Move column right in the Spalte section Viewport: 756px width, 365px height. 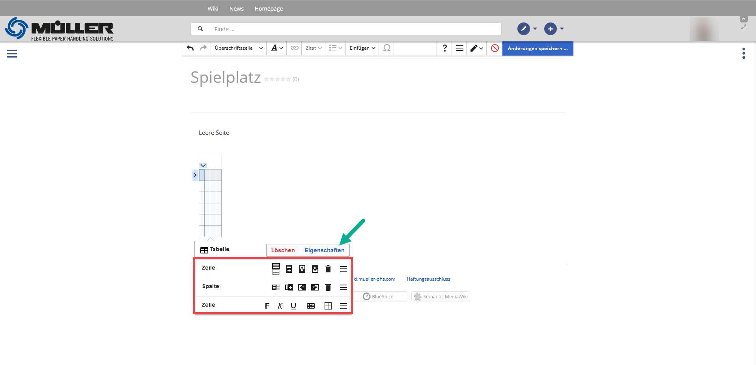(315, 287)
